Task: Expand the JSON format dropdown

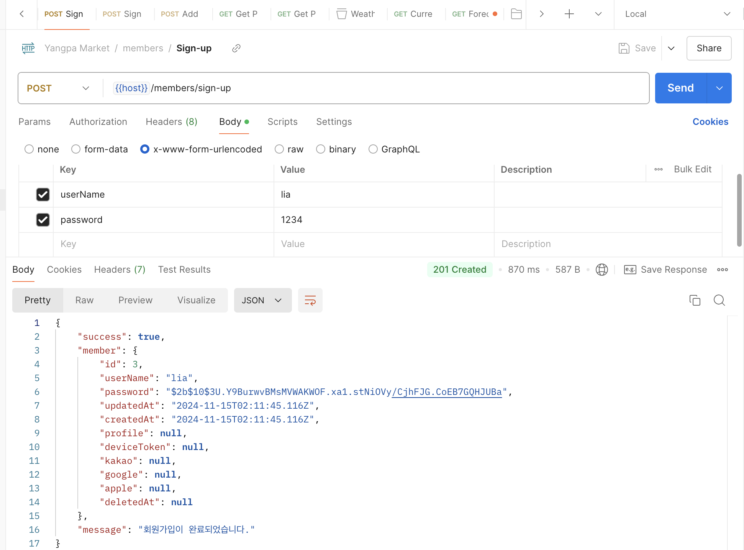Action: [x=262, y=300]
